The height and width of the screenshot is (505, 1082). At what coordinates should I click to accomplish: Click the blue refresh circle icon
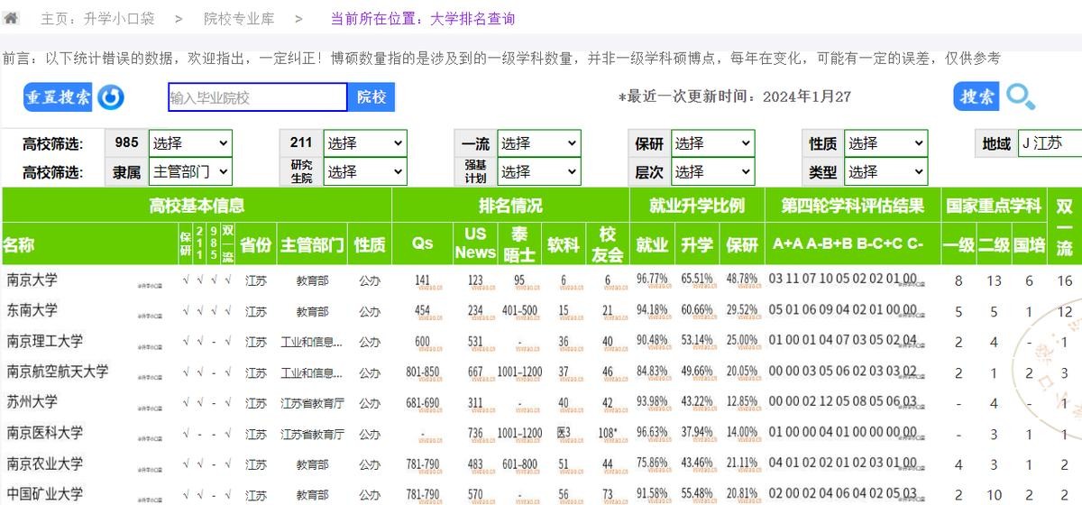click(111, 97)
